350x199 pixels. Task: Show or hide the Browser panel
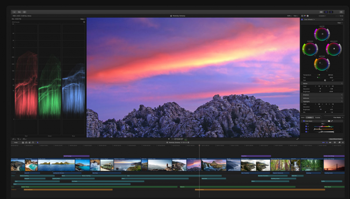pos(321,12)
